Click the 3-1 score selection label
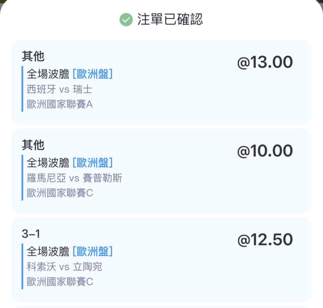This screenshot has width=323, height=308. coord(31,234)
